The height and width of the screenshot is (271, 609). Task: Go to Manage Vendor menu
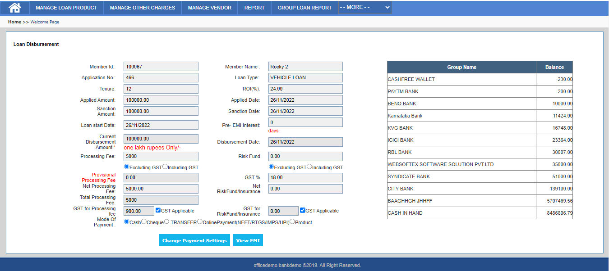(210, 8)
